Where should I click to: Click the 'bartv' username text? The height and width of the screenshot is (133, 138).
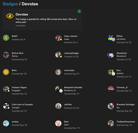pos(66,125)
